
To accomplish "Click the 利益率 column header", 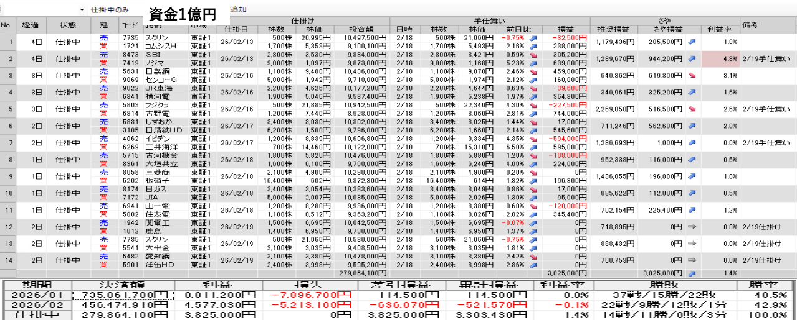I will coord(719,29).
